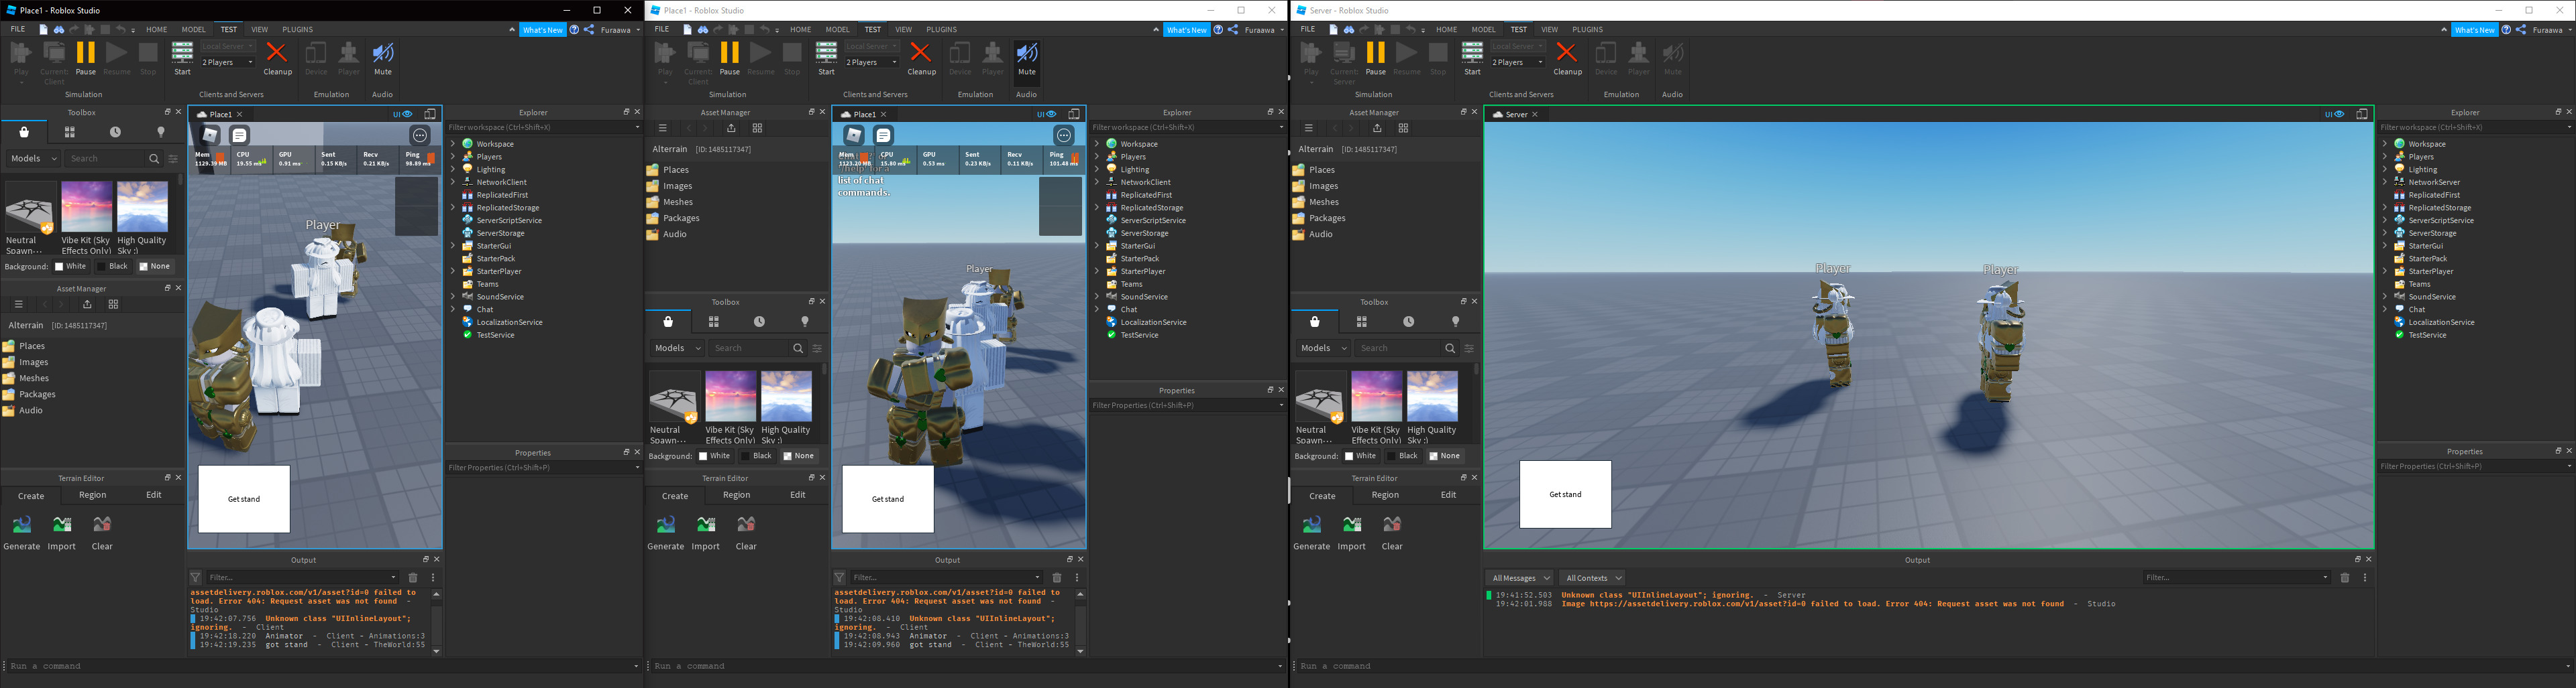Viewport: 2576px width, 688px height.
Task: Open the Roblox menu button in left Place1 viewport
Action: click(210, 135)
